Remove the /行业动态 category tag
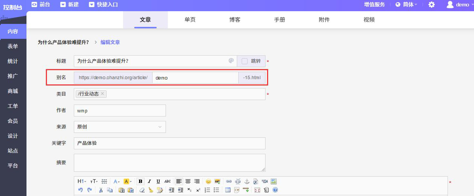The width and height of the screenshot is (474, 196). pos(103,94)
